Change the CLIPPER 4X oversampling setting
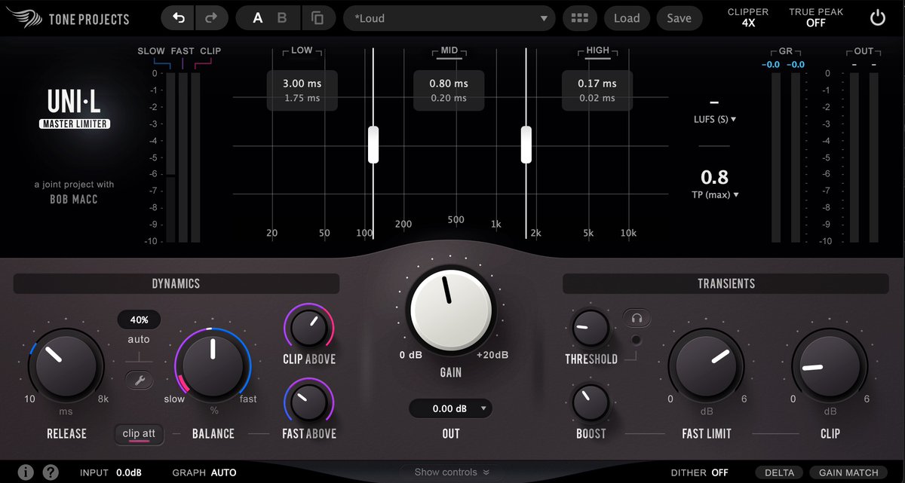 tap(748, 17)
